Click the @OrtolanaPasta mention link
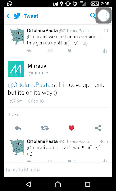 (x=29, y=85)
